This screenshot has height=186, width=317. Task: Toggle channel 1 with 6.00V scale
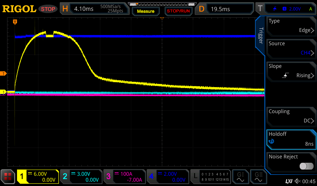[x=38, y=177]
